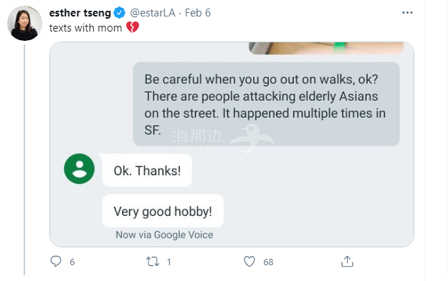This screenshot has height=281, width=448.
Task: Click the esther tseng display name
Action: pos(80,13)
